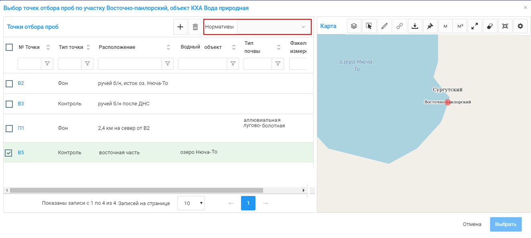This screenshot has height=238, width=531.
Task: Sort by the Расположение column
Action: point(168,47)
